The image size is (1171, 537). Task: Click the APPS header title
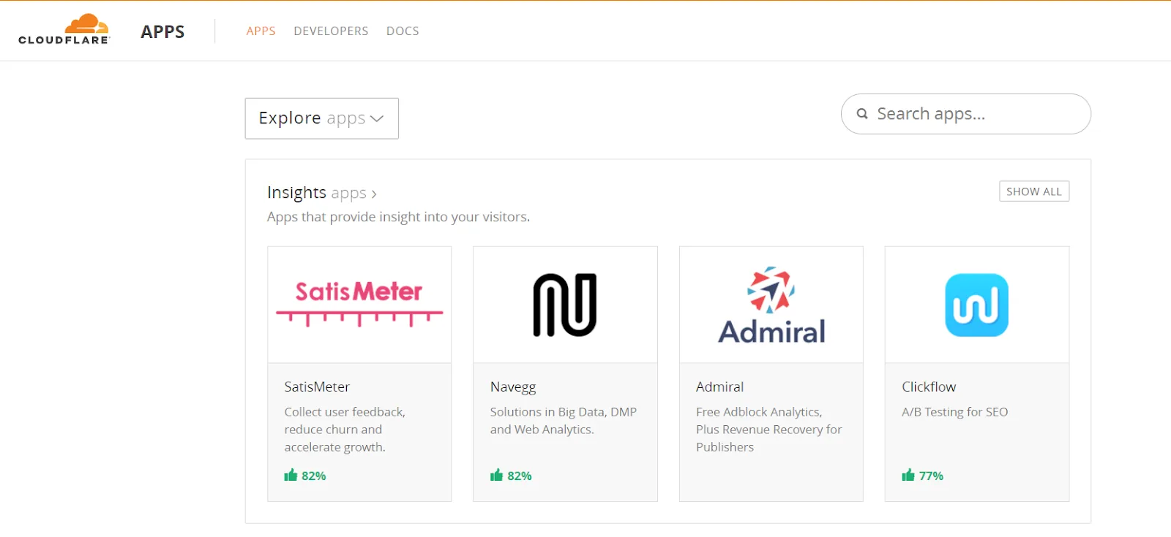(x=162, y=31)
